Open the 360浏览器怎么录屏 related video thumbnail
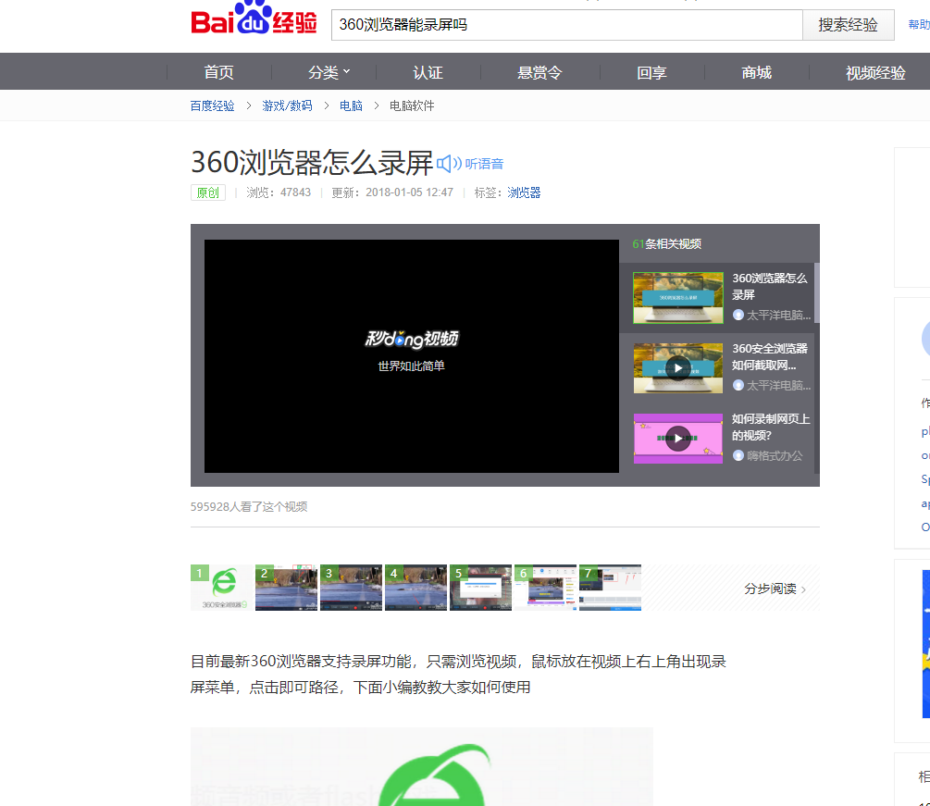This screenshot has height=806, width=930. click(x=678, y=298)
